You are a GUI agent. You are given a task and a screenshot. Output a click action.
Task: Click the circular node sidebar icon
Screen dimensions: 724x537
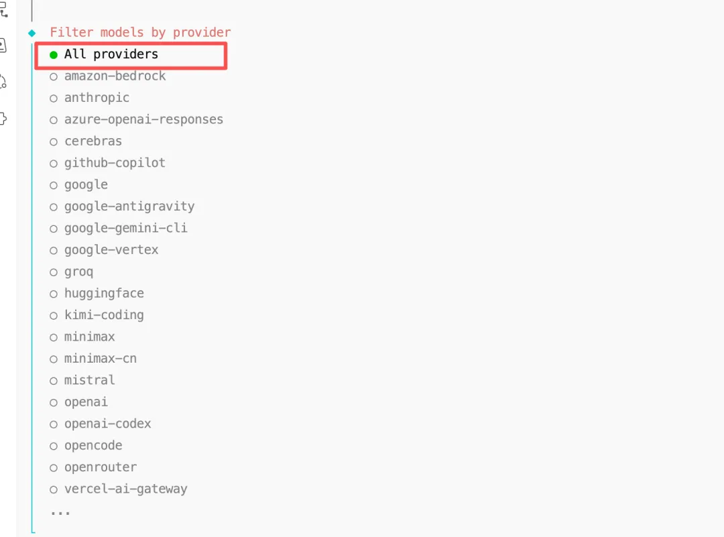[x=3, y=82]
